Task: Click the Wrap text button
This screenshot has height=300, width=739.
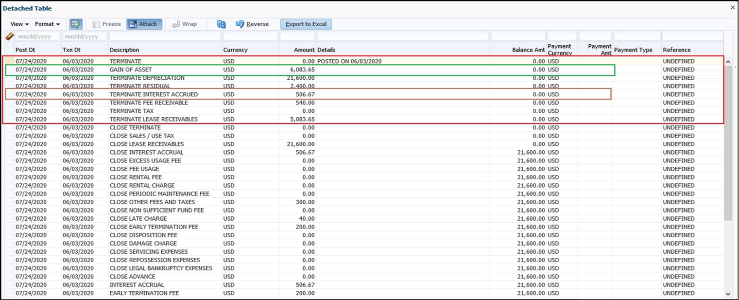Action: click(185, 24)
